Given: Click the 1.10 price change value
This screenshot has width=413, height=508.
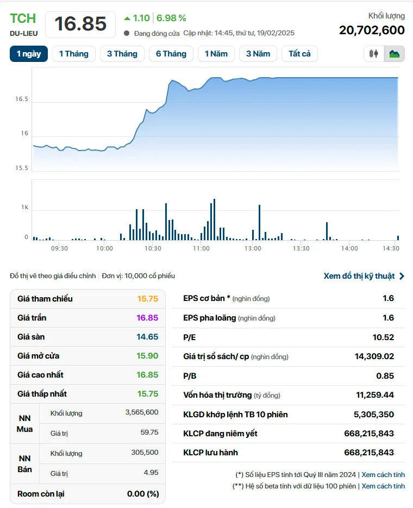Looking at the screenshot, I should coord(141,18).
